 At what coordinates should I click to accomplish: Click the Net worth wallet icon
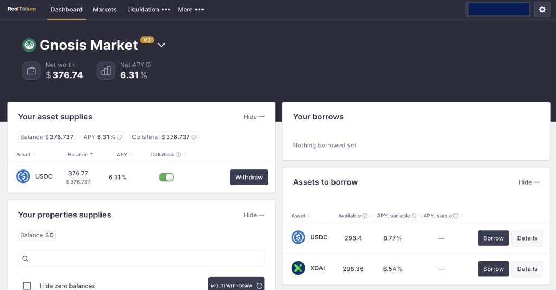click(31, 71)
